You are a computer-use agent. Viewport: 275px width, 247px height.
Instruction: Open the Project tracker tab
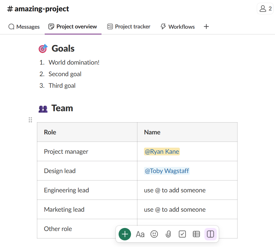[x=129, y=27]
